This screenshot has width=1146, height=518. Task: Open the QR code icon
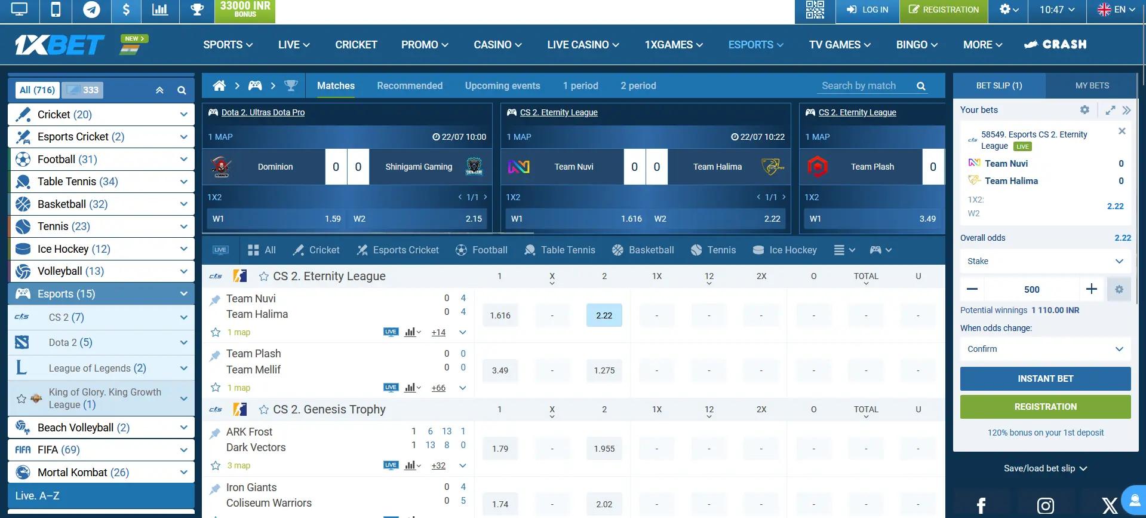[815, 10]
